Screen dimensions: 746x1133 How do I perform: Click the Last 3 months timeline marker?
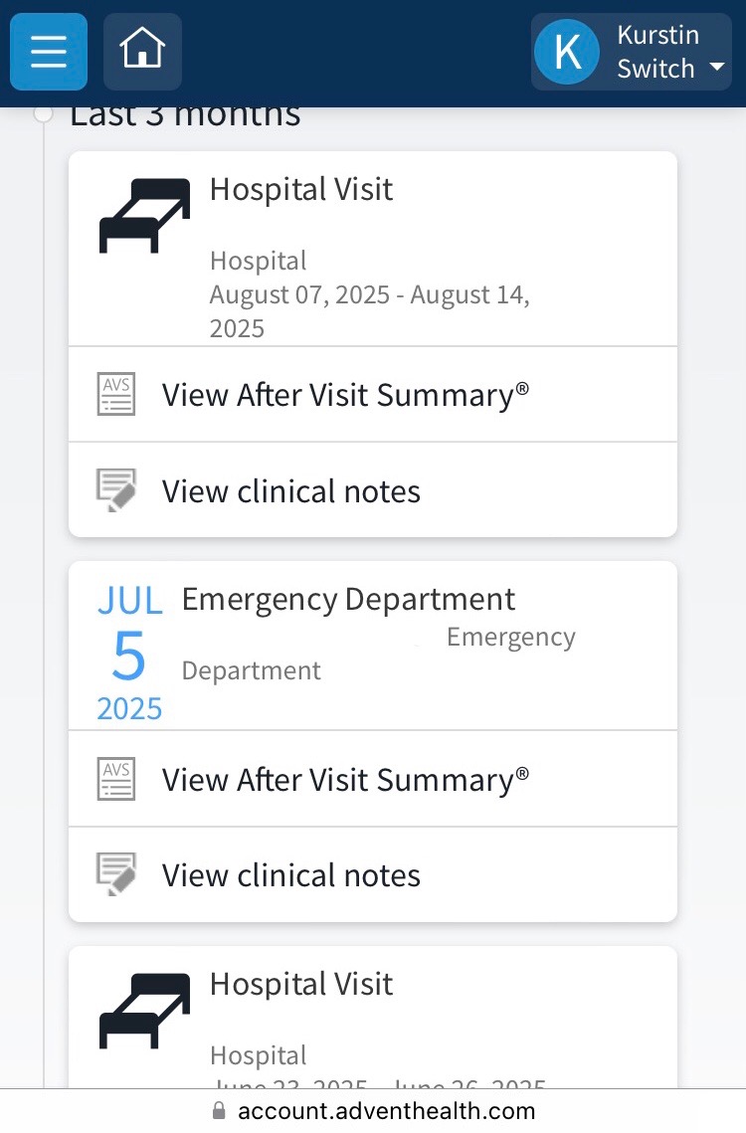(x=43, y=113)
